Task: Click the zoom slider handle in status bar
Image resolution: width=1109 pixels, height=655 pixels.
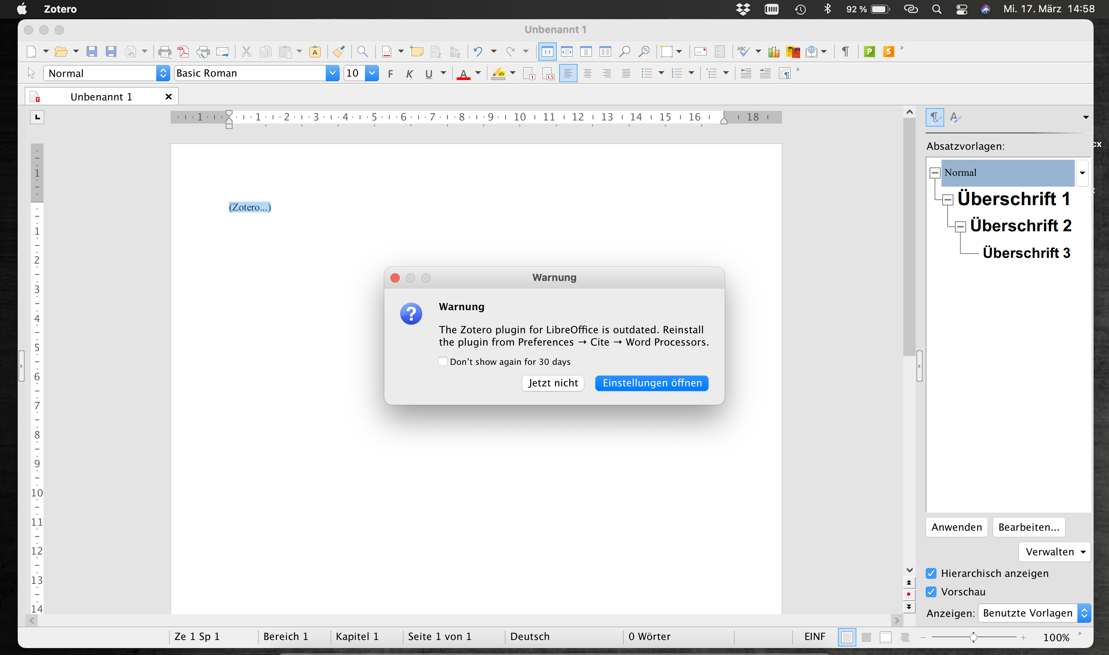Action: 973,637
